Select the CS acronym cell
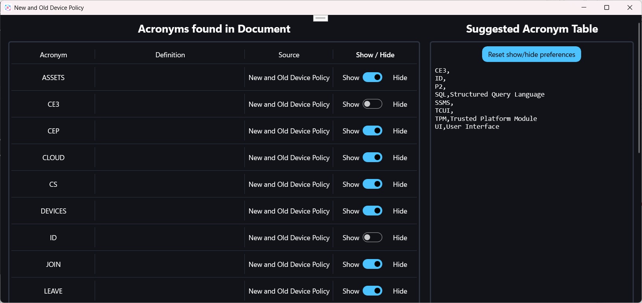Viewport: 642px width, 303px height. (53, 184)
